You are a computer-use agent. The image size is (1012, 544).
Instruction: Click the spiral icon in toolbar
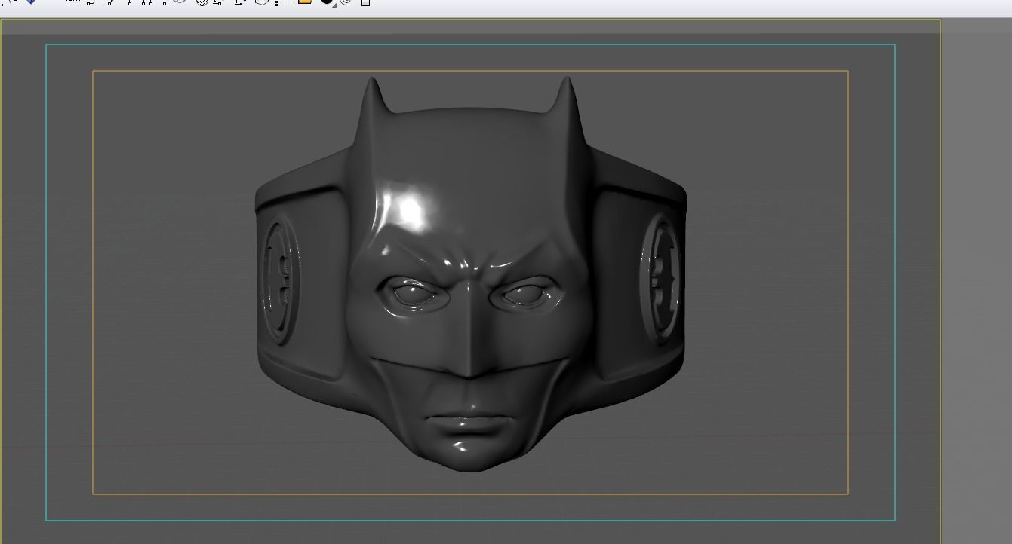pos(346,2)
